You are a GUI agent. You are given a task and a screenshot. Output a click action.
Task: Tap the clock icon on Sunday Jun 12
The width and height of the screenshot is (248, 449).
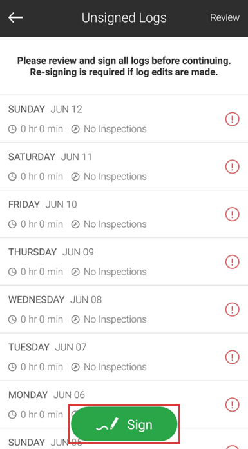12,129
